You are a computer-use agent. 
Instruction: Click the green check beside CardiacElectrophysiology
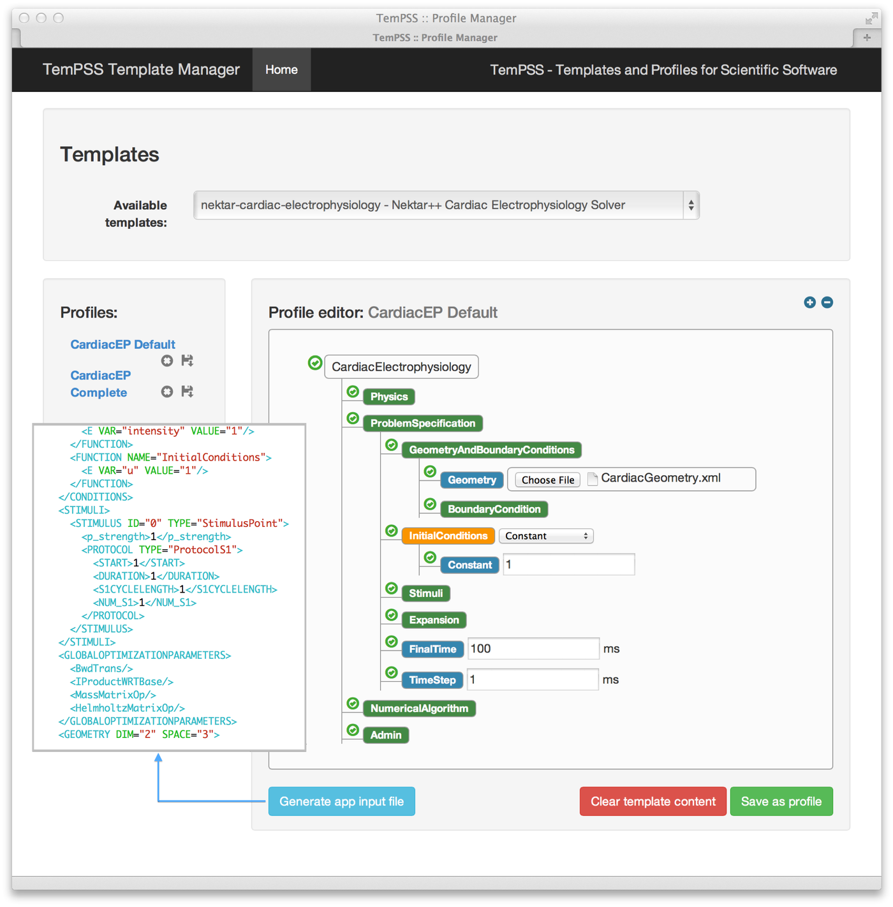pos(315,363)
